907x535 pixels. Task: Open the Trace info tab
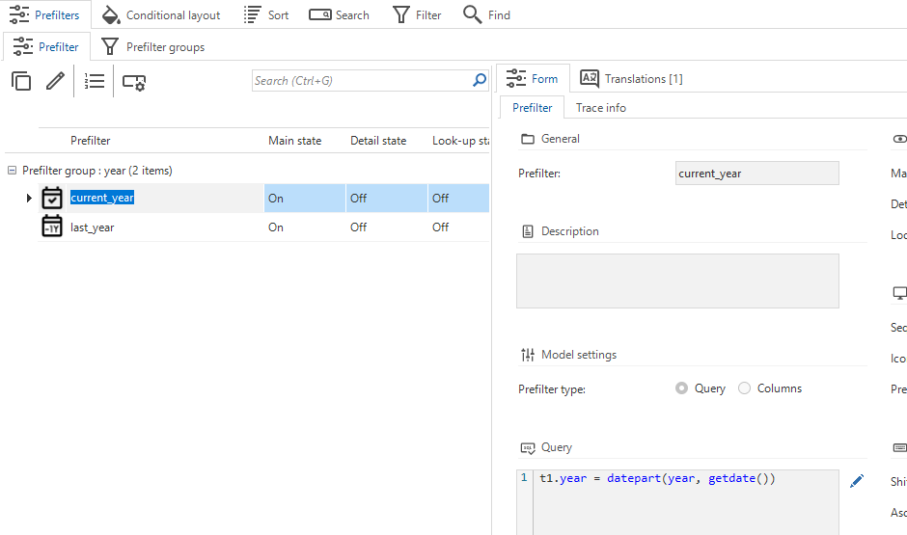pos(601,107)
